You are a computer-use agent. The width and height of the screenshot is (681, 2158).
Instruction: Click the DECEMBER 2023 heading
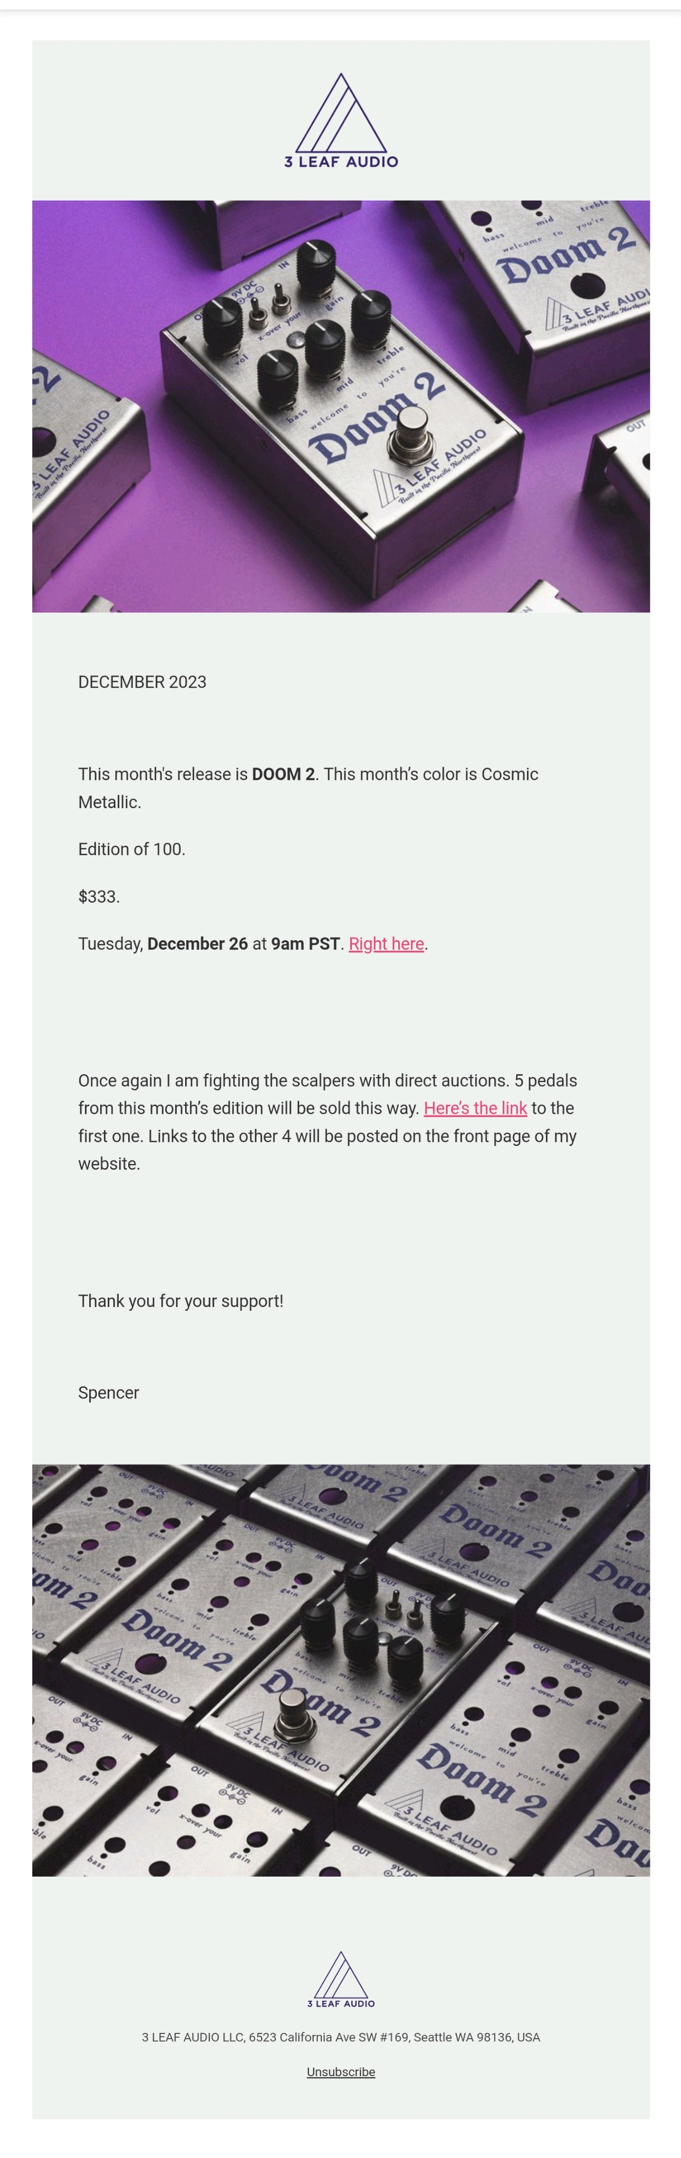coord(142,682)
